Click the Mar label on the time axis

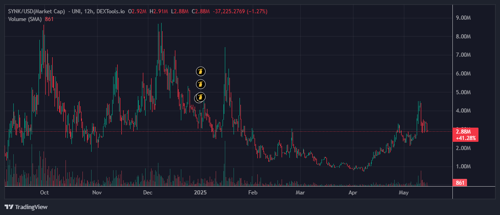pyautogui.click(x=300, y=193)
